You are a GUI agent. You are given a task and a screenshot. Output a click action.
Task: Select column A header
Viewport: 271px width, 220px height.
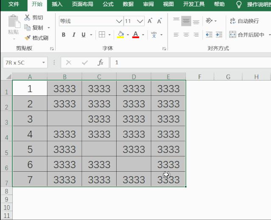tap(30, 77)
